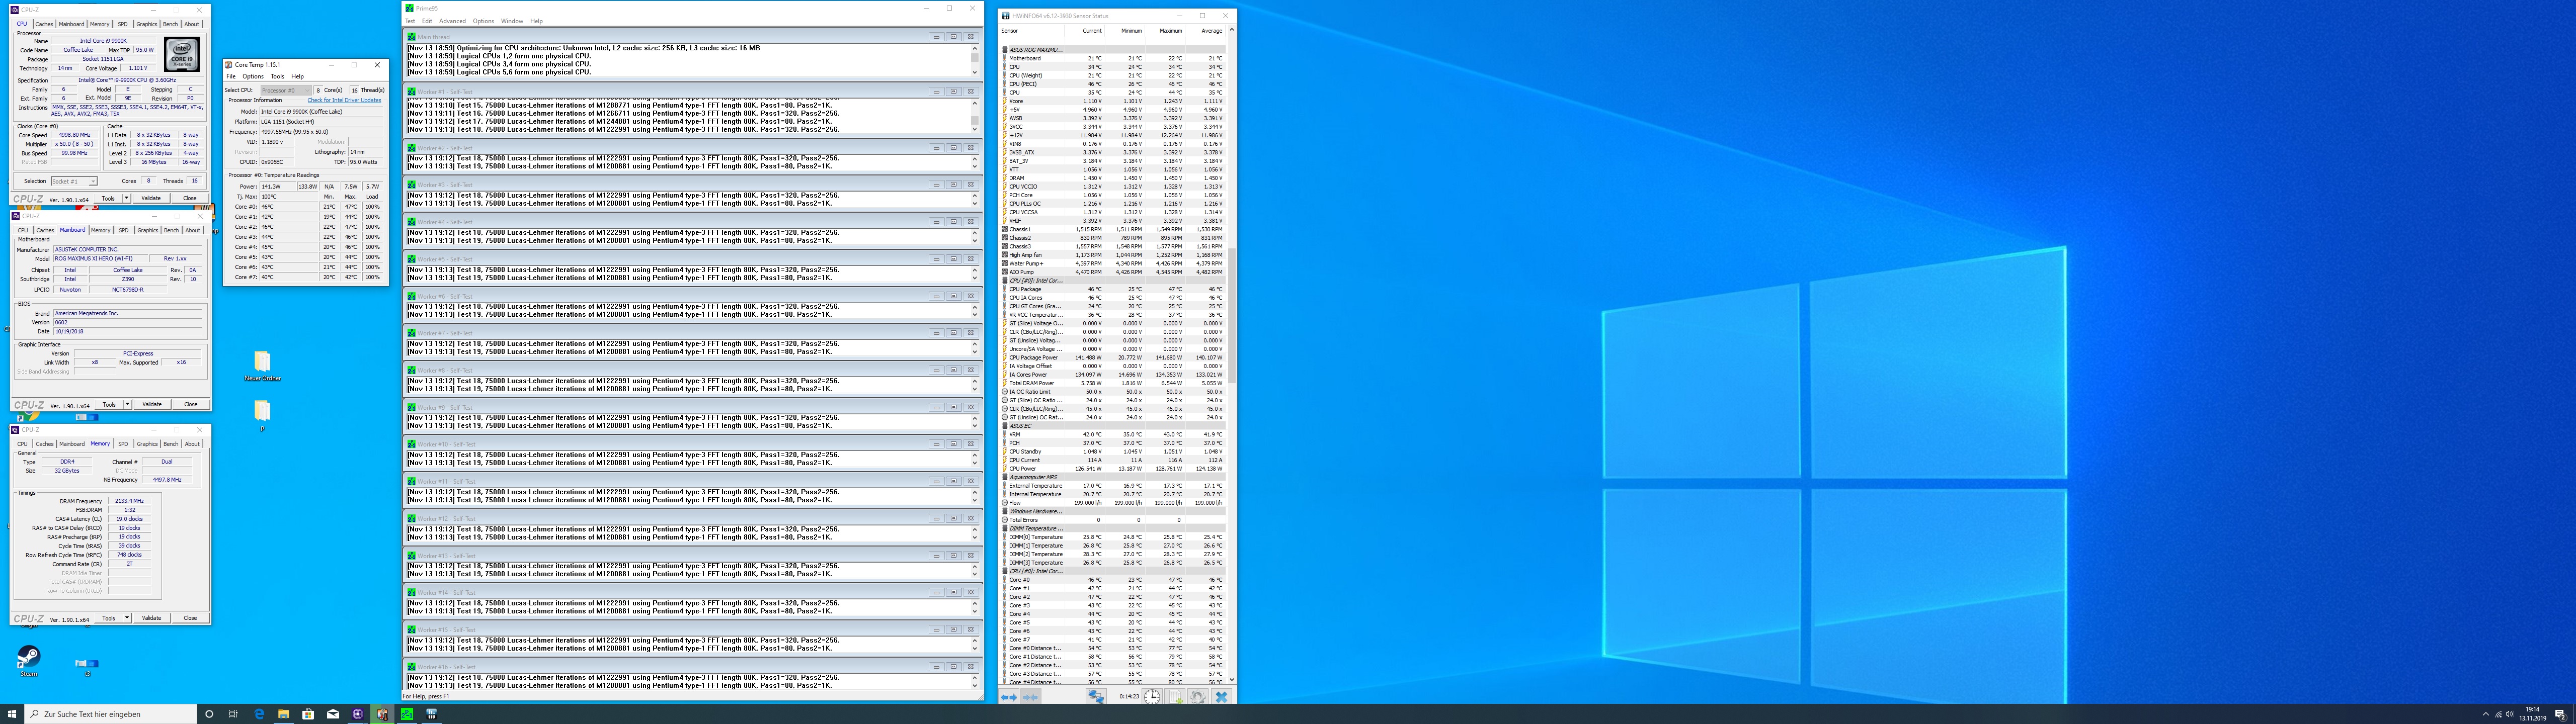Select the 'Total Errors' row in HWiNFO
This screenshot has height=724, width=2576.
[1113, 520]
